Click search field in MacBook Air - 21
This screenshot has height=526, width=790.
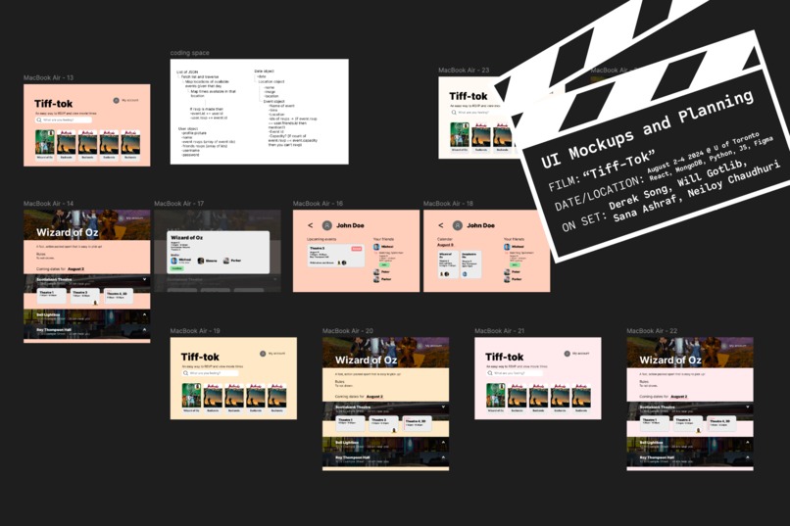click(x=515, y=373)
